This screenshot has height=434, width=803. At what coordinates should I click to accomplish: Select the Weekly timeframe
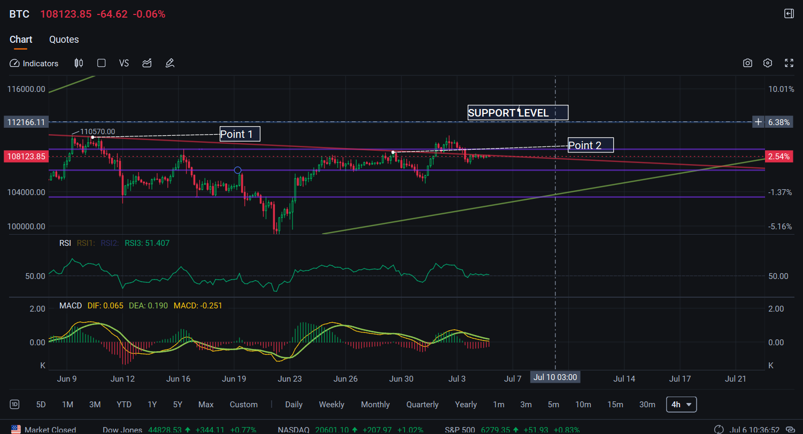tap(331, 405)
